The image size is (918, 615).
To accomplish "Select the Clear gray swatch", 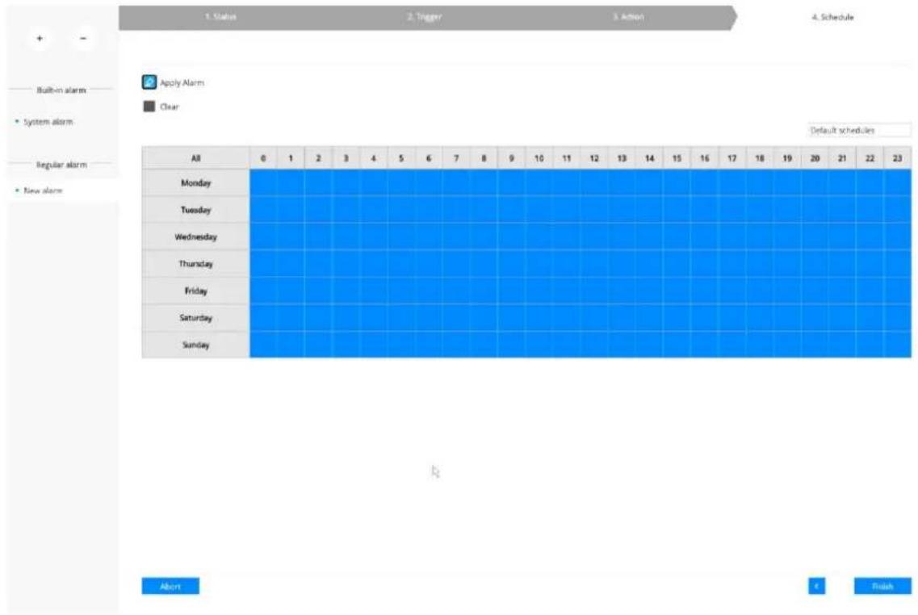I will click(149, 106).
